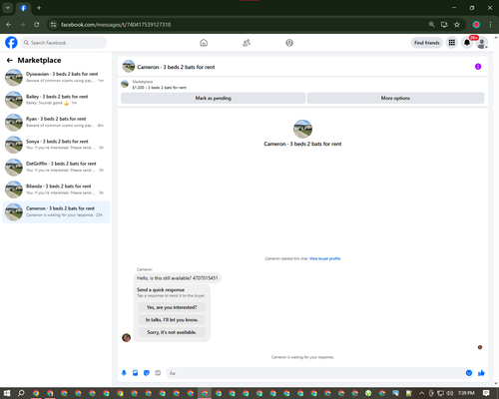Open the Chrome three-dot menu

coord(490,24)
